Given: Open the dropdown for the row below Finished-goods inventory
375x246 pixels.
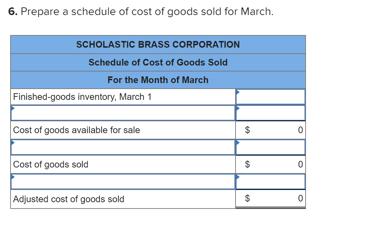Looking at the screenshot, I should [x=123, y=112].
